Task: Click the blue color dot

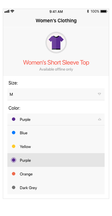Action: click(x=14, y=133)
